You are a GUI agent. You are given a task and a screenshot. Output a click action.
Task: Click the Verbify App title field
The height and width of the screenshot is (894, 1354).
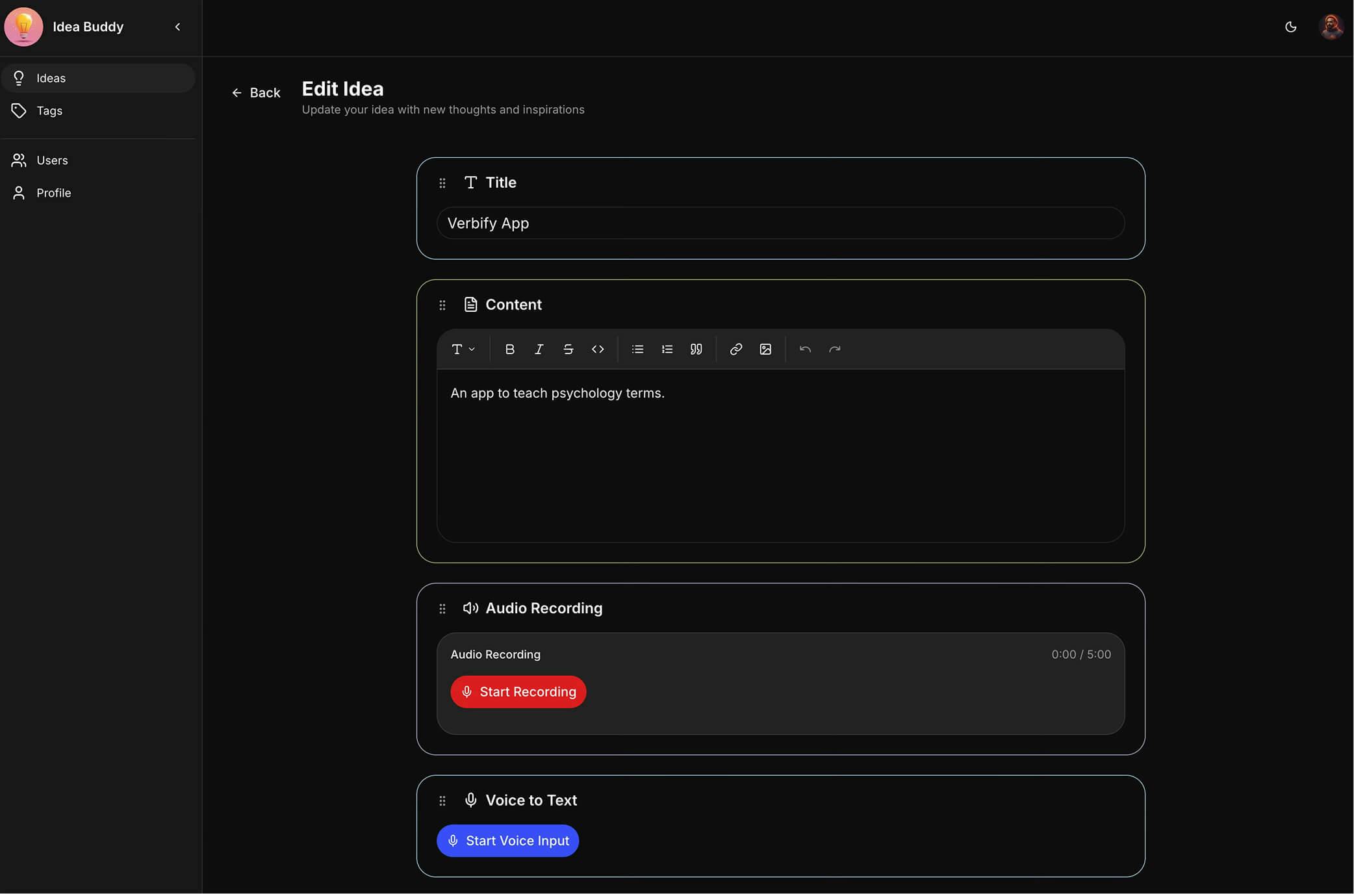pos(780,224)
